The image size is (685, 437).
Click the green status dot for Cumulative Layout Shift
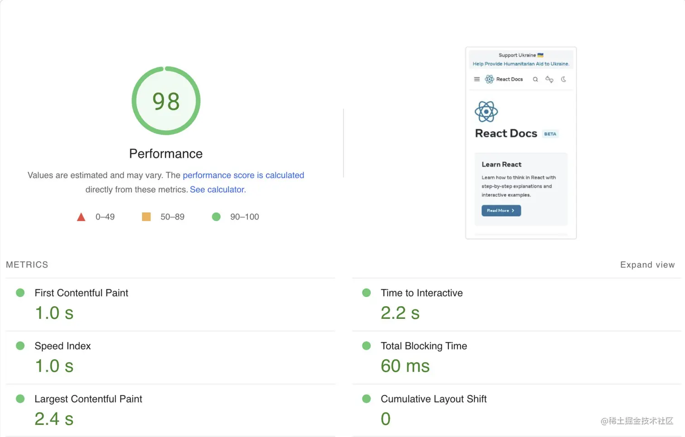(367, 399)
